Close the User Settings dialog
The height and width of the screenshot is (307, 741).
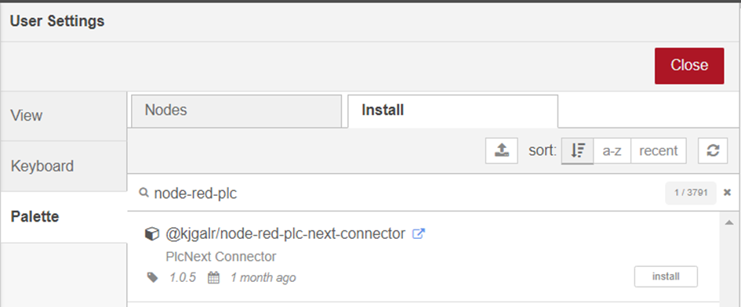coord(689,66)
